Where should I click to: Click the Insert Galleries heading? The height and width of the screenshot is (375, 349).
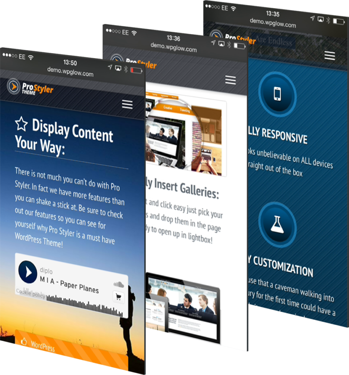(182, 188)
